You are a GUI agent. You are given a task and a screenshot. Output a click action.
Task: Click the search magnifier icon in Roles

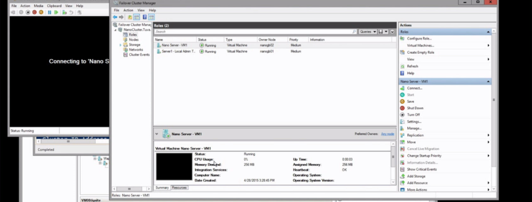pos(354,31)
